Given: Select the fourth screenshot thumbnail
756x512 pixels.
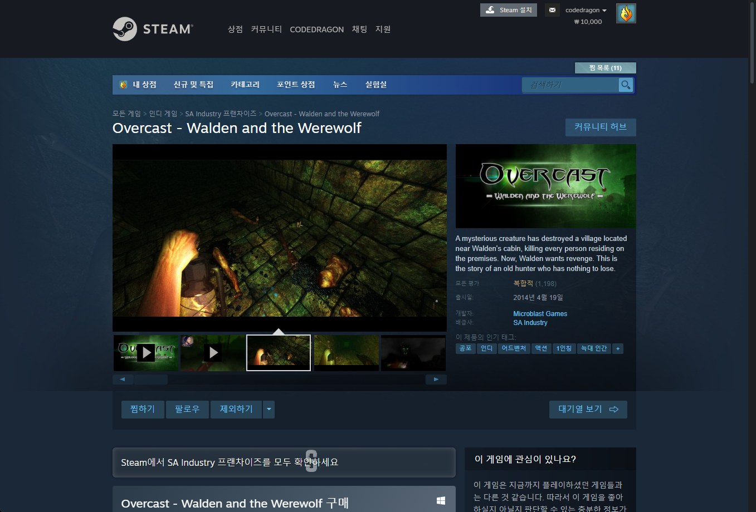Looking at the screenshot, I should pyautogui.click(x=347, y=353).
